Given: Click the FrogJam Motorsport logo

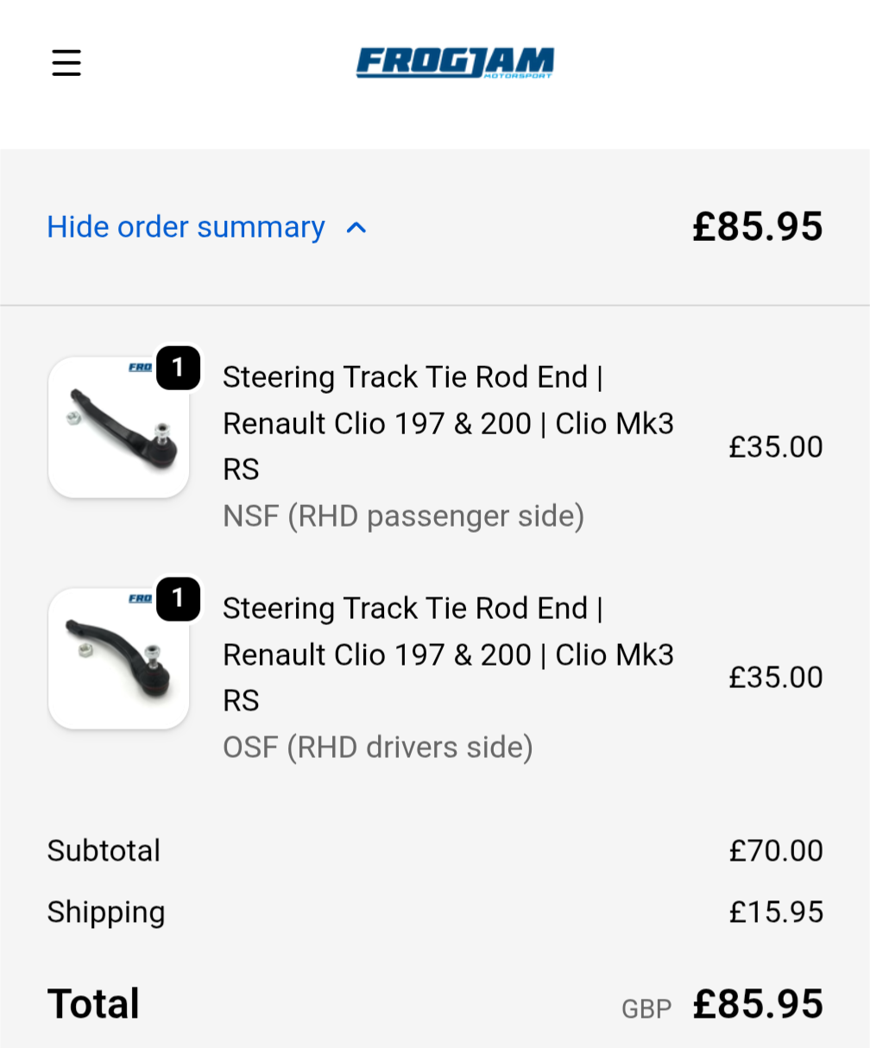Looking at the screenshot, I should click(455, 63).
